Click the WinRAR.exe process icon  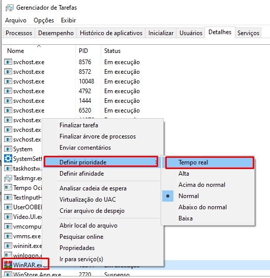[8, 265]
